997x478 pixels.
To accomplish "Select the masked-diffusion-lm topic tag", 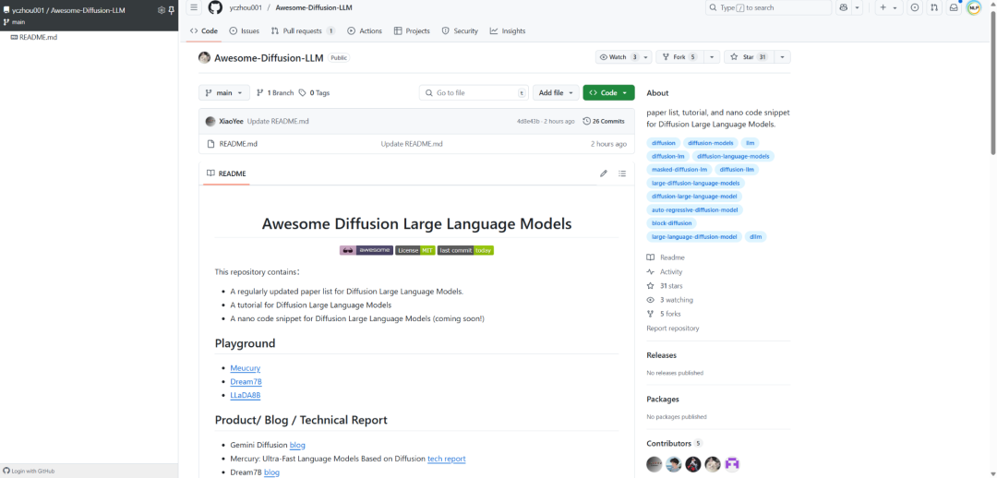I will [x=679, y=170].
